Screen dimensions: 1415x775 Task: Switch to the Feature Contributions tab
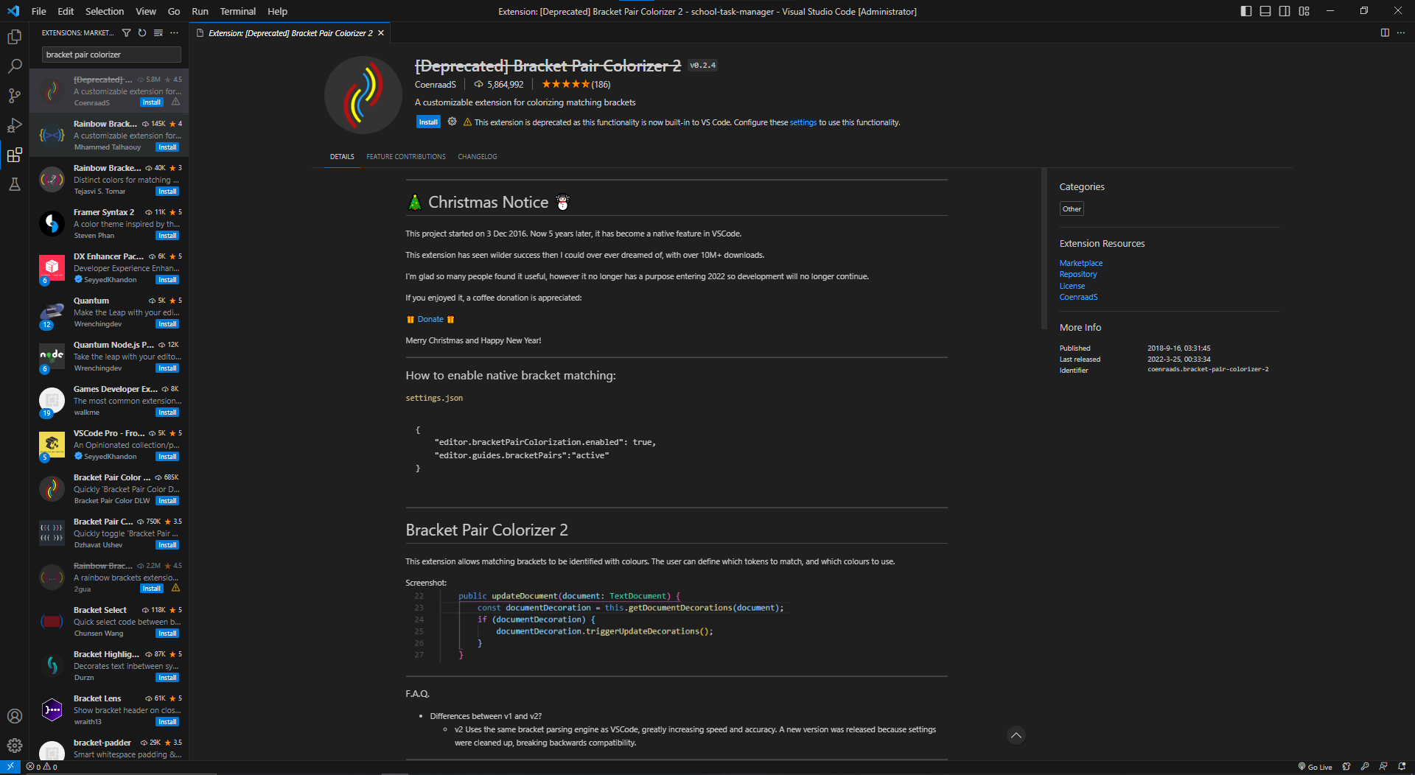point(406,157)
